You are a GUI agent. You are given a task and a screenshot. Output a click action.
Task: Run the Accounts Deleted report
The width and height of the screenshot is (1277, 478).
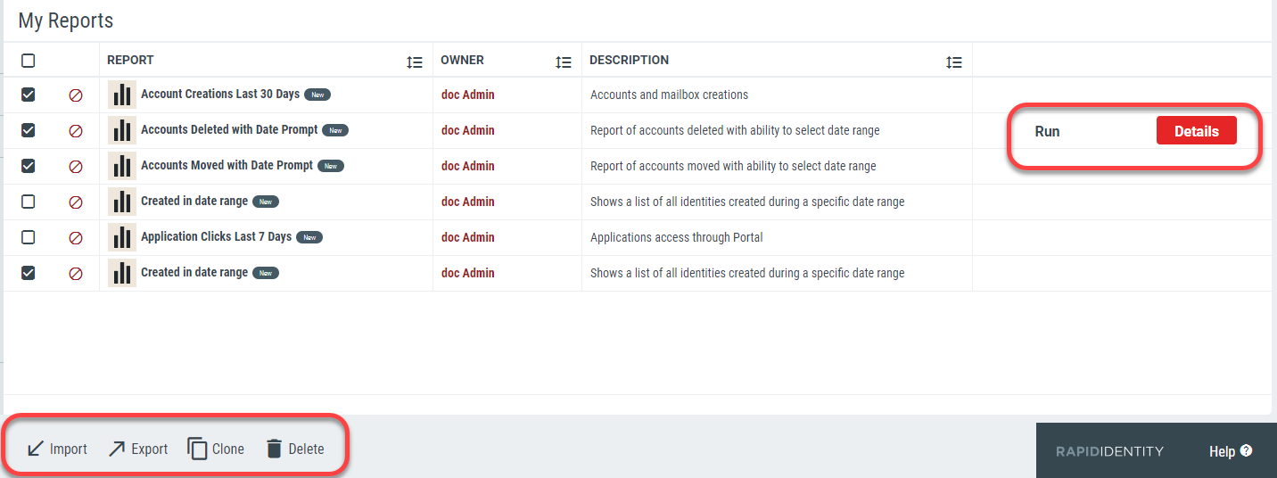1047,131
